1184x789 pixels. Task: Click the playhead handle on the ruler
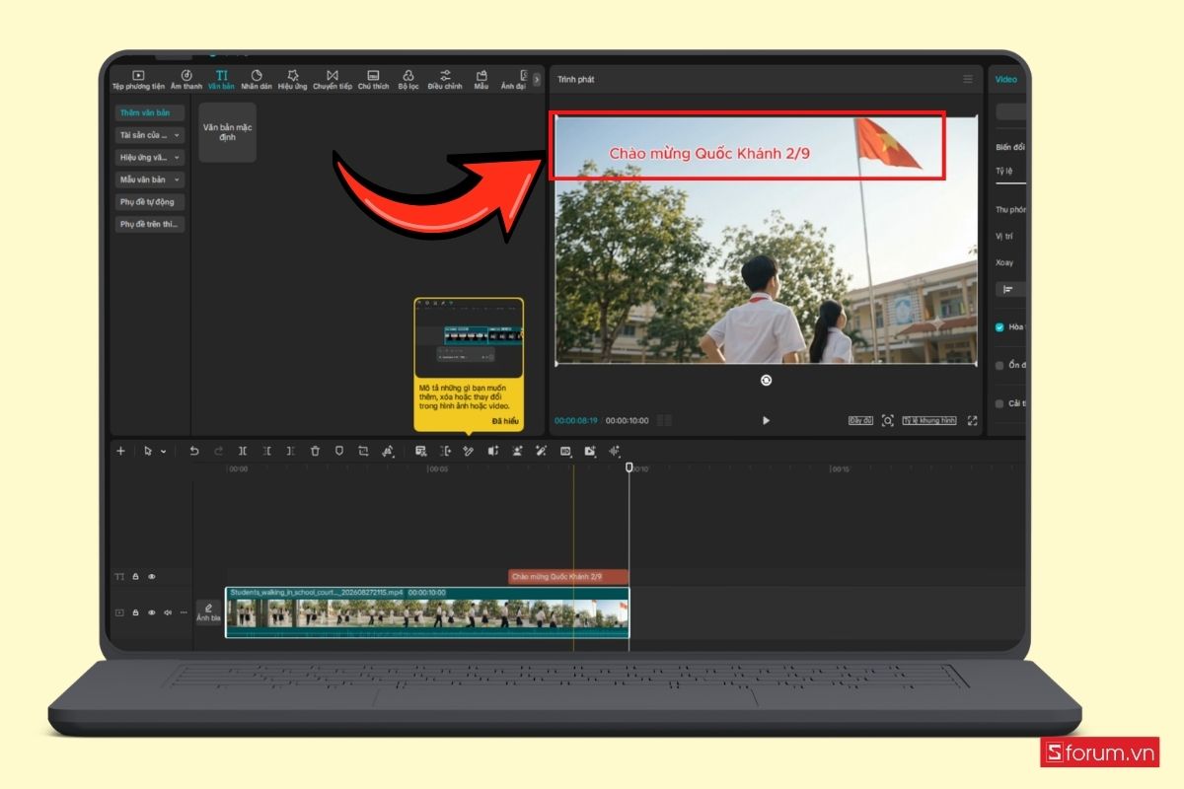click(629, 466)
